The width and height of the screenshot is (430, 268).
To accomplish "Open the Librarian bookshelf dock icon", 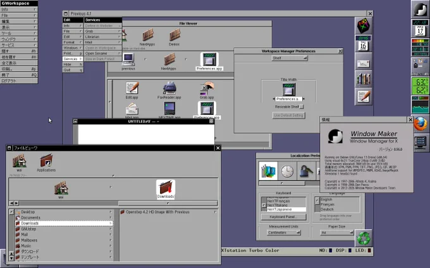I will (x=364, y=79).
